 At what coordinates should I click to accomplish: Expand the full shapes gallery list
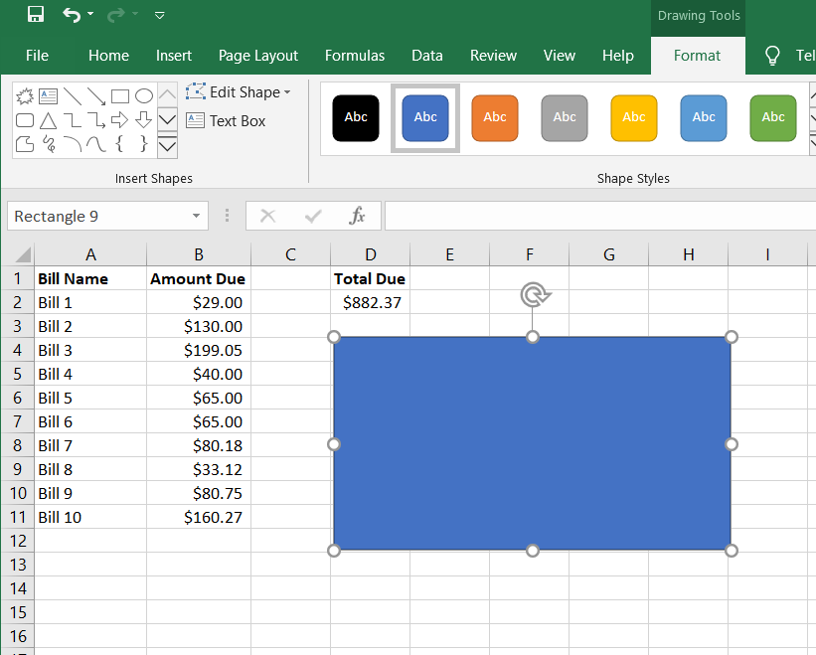pos(167,146)
